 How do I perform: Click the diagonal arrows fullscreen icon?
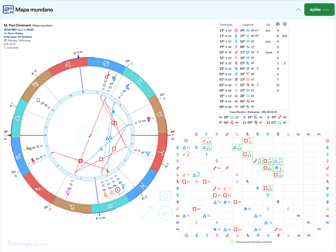[x=147, y=213]
